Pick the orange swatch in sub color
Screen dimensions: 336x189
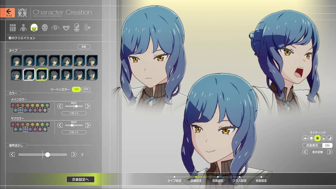click(28, 124)
